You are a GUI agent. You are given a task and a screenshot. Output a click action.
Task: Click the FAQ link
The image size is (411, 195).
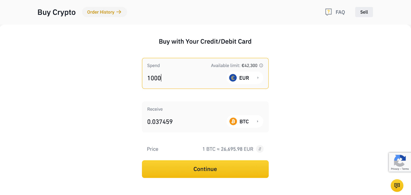[x=340, y=12]
